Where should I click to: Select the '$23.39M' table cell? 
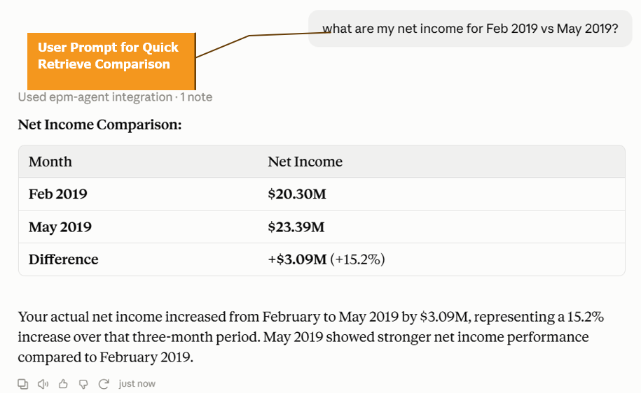tap(296, 227)
